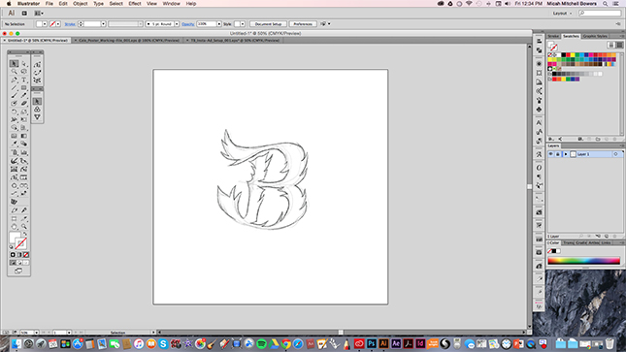
Task: Open the stroke color dropdown in control bar
Action: [x=58, y=24]
